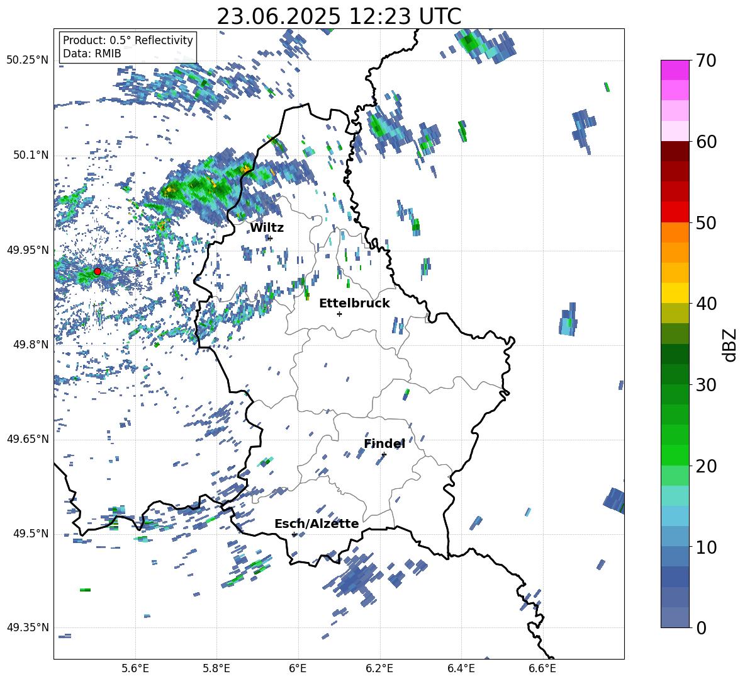The width and height of the screenshot is (745, 681).
Task: Click the 'Product: 0.5° Reflectivity' text
Action: click(x=128, y=40)
